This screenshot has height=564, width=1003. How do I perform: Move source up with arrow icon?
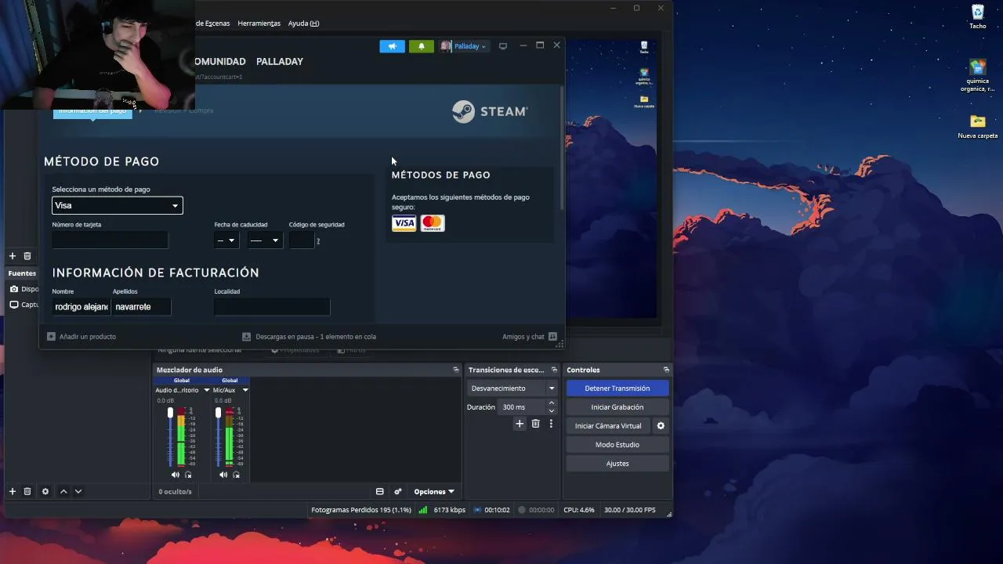point(63,491)
